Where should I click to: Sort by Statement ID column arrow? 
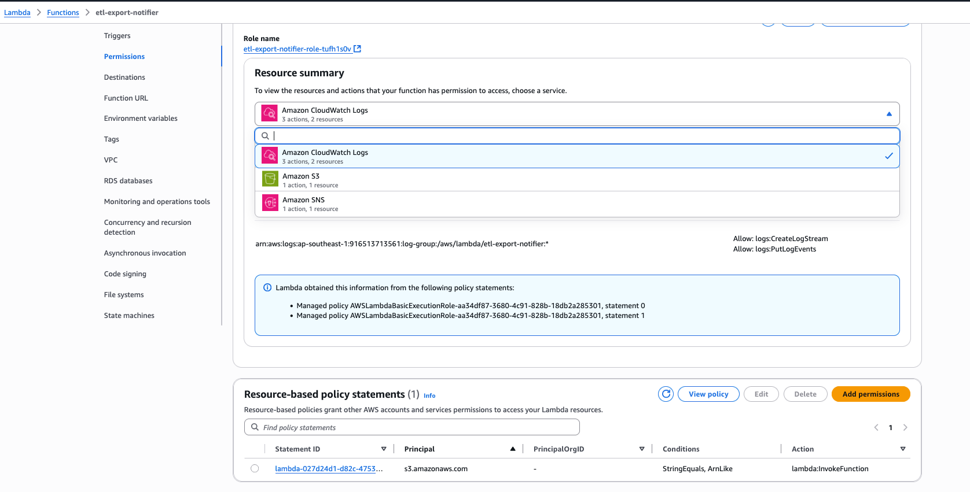click(x=384, y=449)
